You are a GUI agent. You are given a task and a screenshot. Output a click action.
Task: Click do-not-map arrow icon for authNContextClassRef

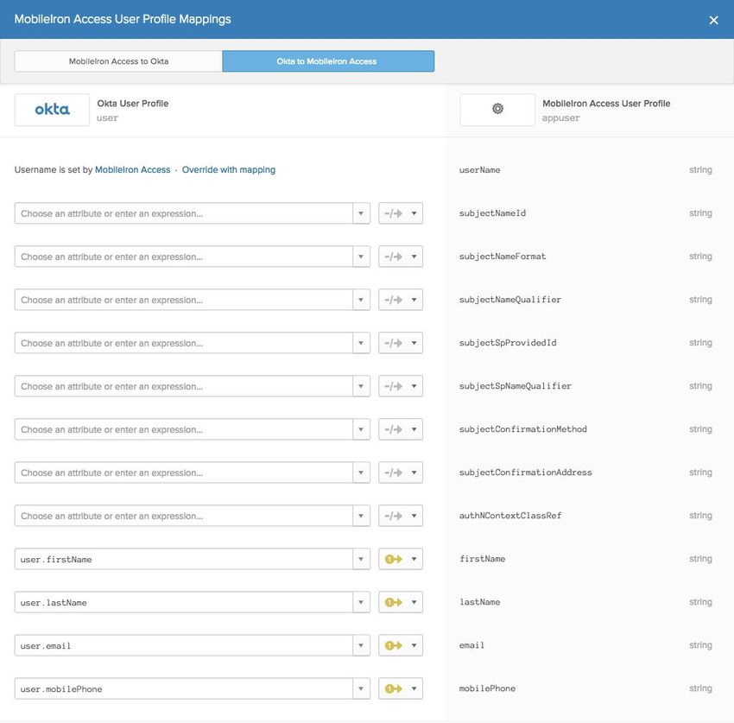(x=393, y=516)
